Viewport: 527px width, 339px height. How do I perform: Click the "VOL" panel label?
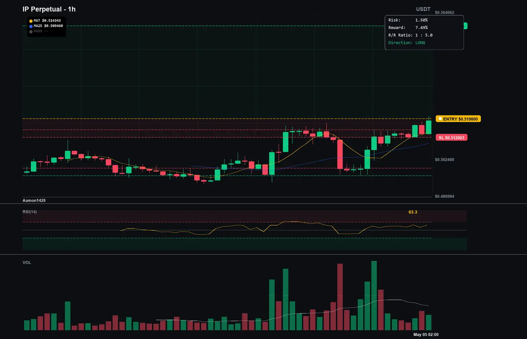(x=27, y=263)
